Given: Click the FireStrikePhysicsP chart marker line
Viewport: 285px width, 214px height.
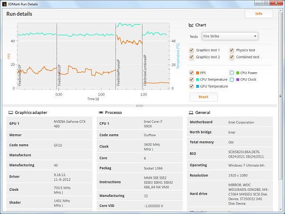Looking at the screenshot, I should tap(115, 56).
